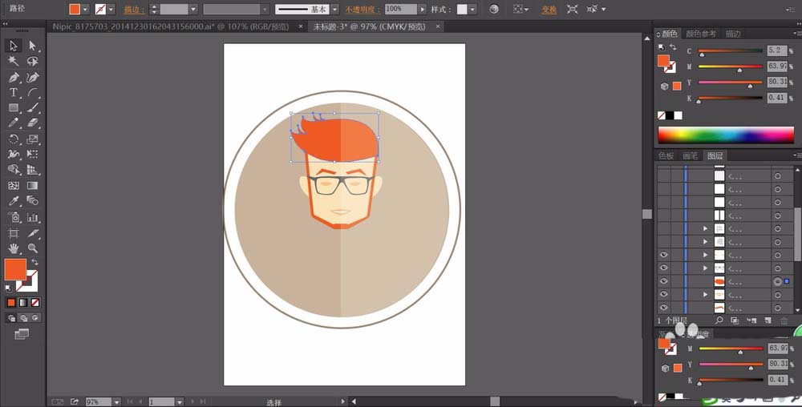This screenshot has height=407, width=802.
Task: Select the Pen tool
Action: [14, 77]
